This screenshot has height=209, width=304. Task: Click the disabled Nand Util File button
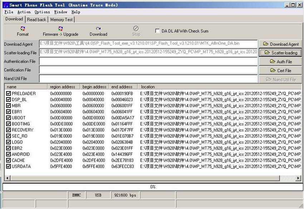click(x=280, y=79)
